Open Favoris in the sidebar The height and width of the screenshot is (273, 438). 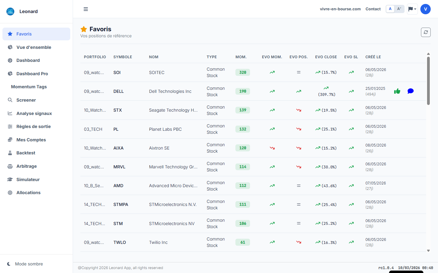point(36,34)
